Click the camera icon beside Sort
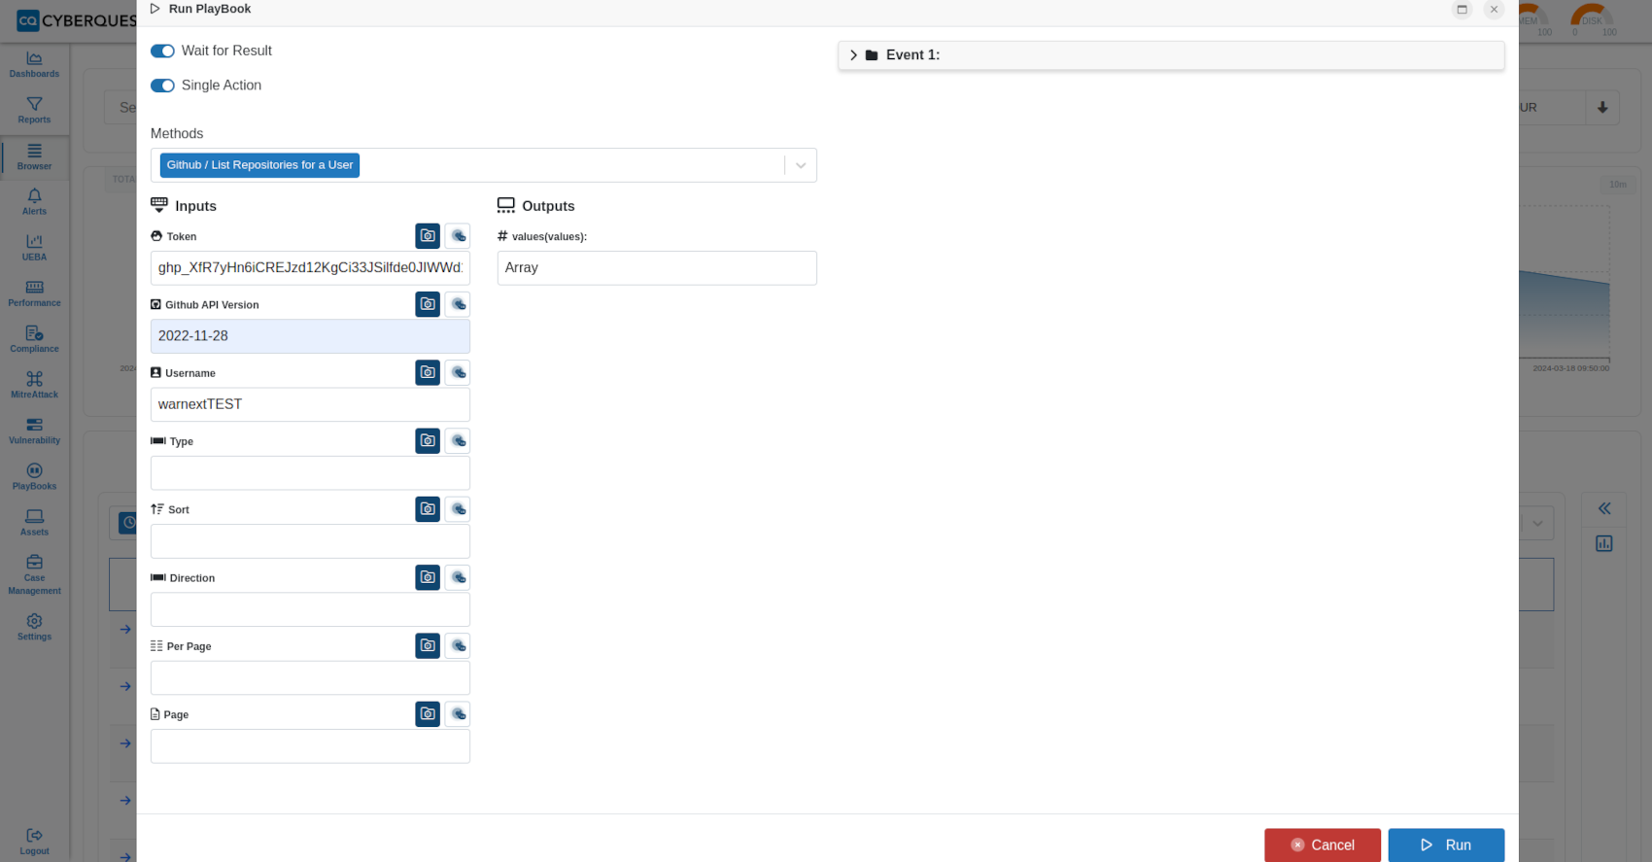The image size is (1652, 862). coord(428,509)
